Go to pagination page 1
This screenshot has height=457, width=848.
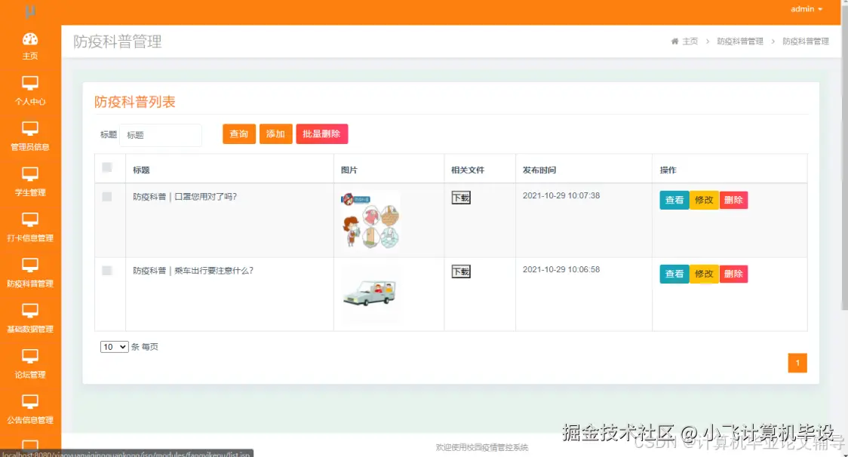[797, 363]
